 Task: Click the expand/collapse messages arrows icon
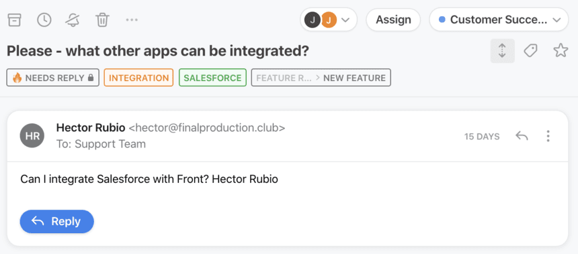(x=502, y=51)
